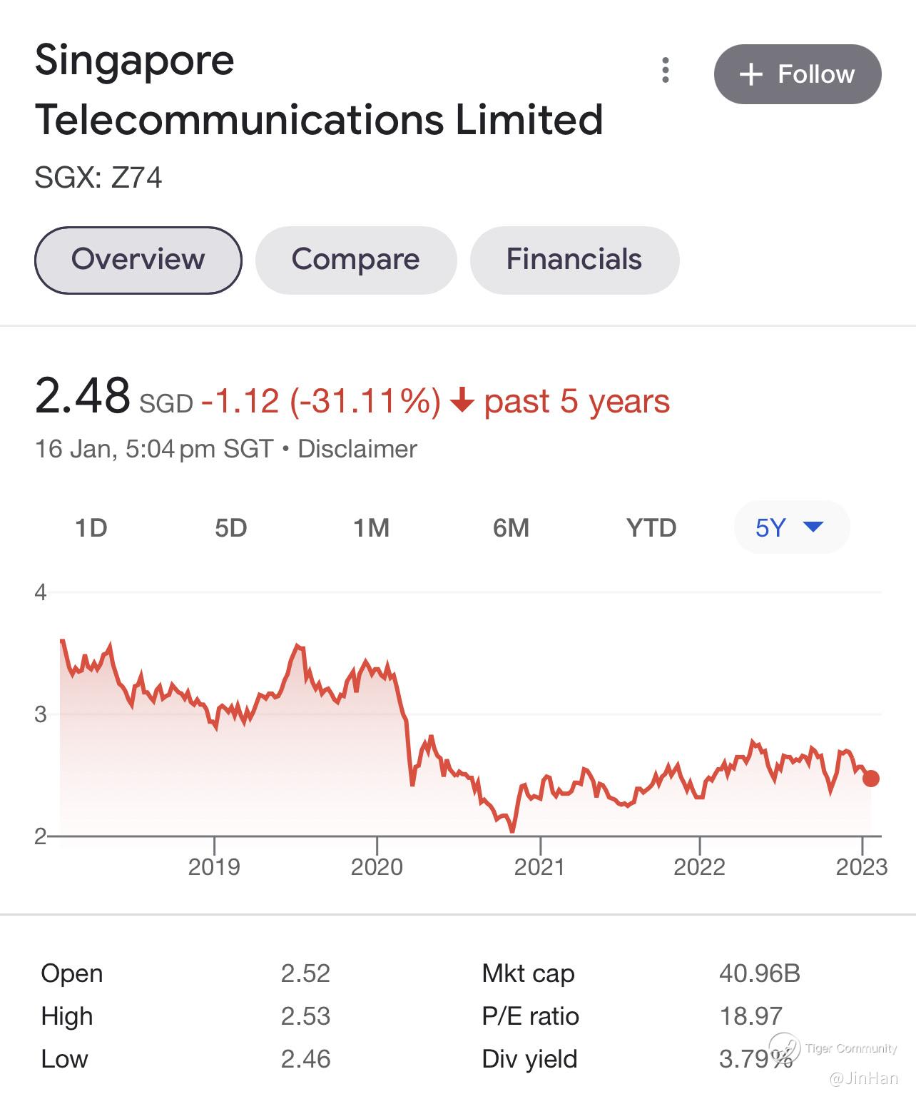Screen dimensions: 916x1099
Task: Click the plus Follow button
Action: click(x=797, y=74)
